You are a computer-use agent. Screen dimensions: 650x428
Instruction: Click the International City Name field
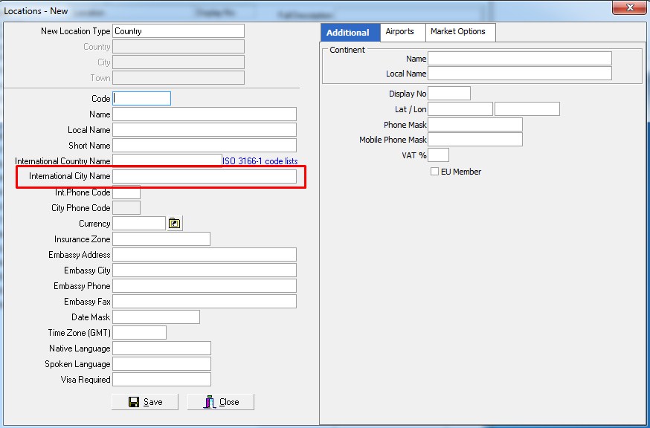click(205, 177)
